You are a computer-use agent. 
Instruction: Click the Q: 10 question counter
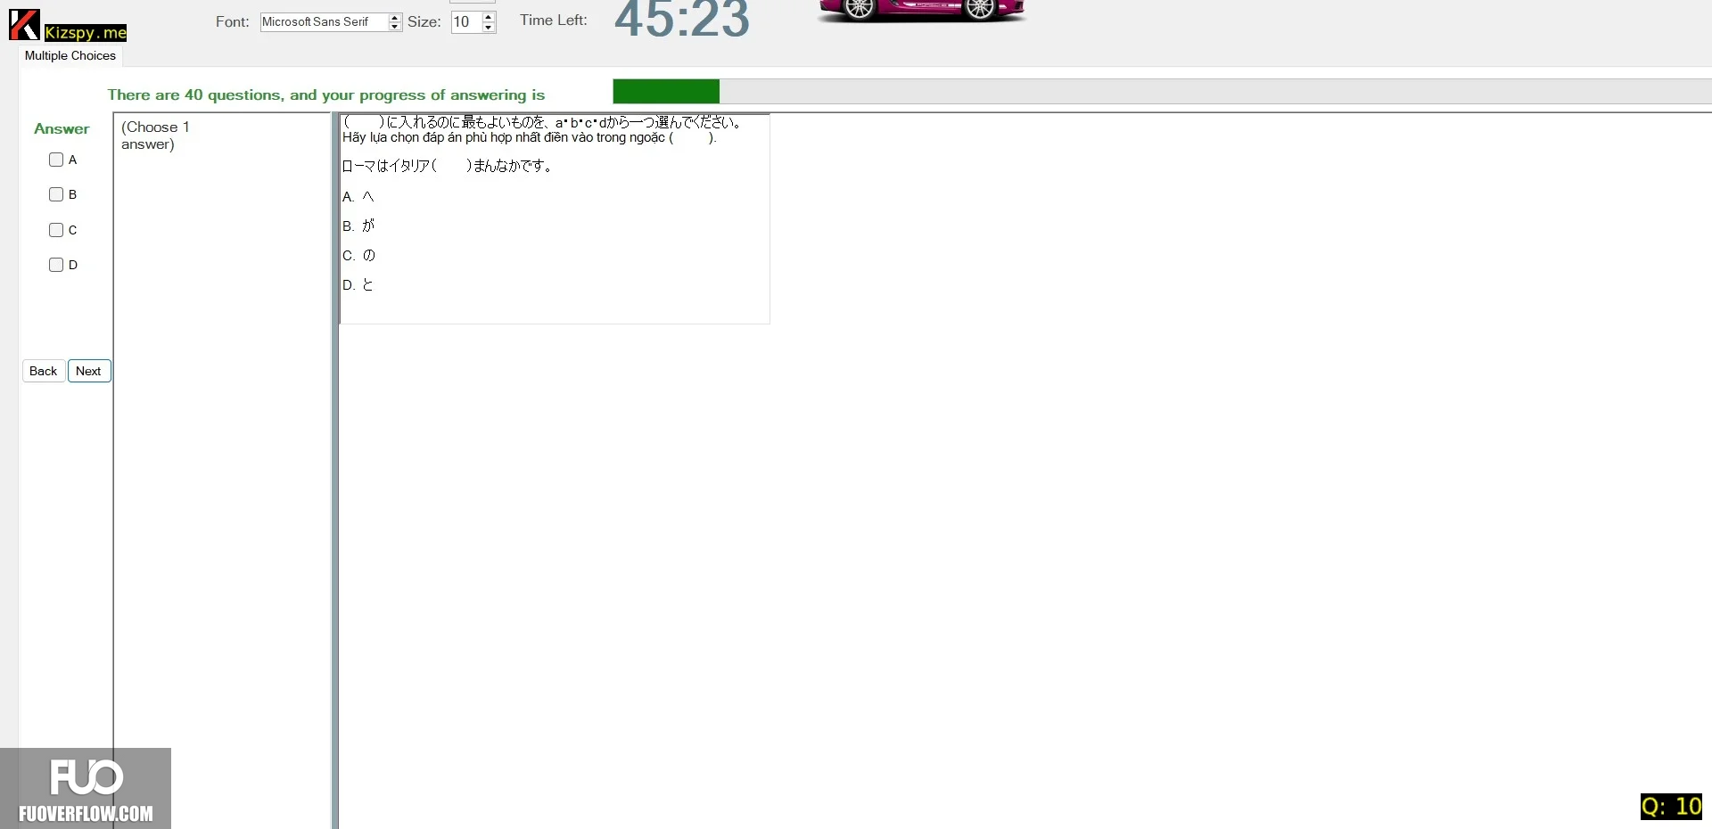tap(1671, 807)
